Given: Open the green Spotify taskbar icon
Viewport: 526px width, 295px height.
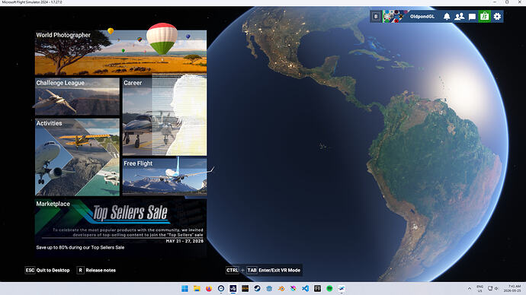Looking at the screenshot, I should pyautogui.click(x=329, y=289).
